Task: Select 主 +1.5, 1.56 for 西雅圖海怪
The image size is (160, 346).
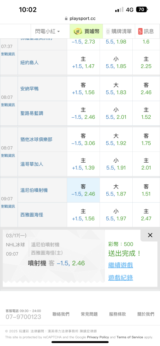Action: pyautogui.click(x=83, y=215)
